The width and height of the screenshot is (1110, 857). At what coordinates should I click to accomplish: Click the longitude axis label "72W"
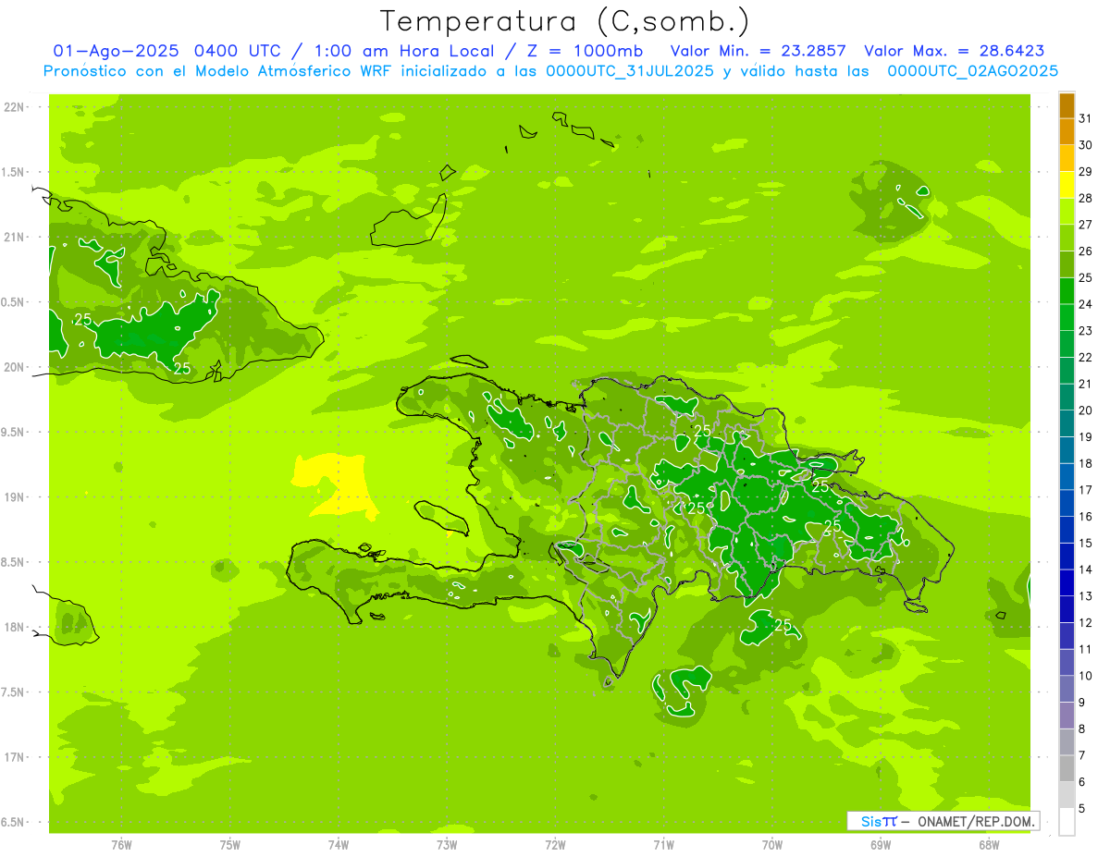point(555,845)
